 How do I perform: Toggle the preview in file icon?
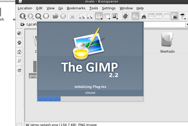click(174, 16)
